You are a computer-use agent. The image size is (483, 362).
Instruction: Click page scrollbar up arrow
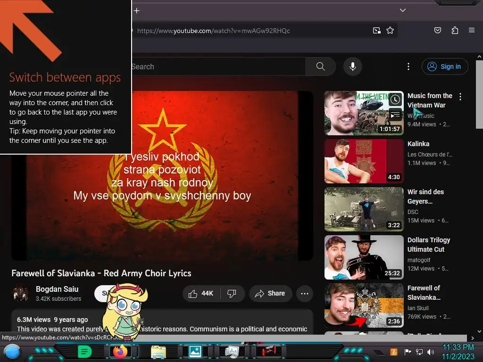(x=479, y=57)
